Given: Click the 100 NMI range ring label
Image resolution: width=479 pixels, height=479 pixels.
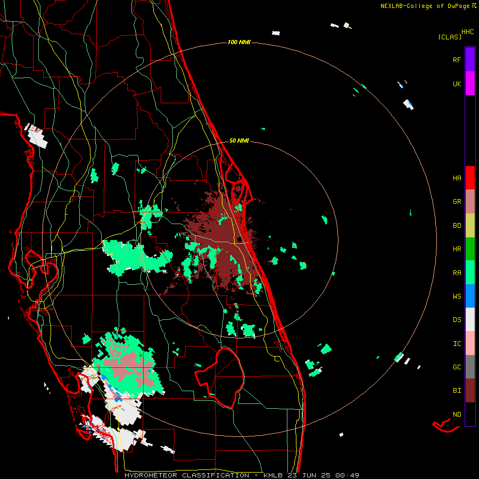Looking at the screenshot, I should [x=239, y=42].
